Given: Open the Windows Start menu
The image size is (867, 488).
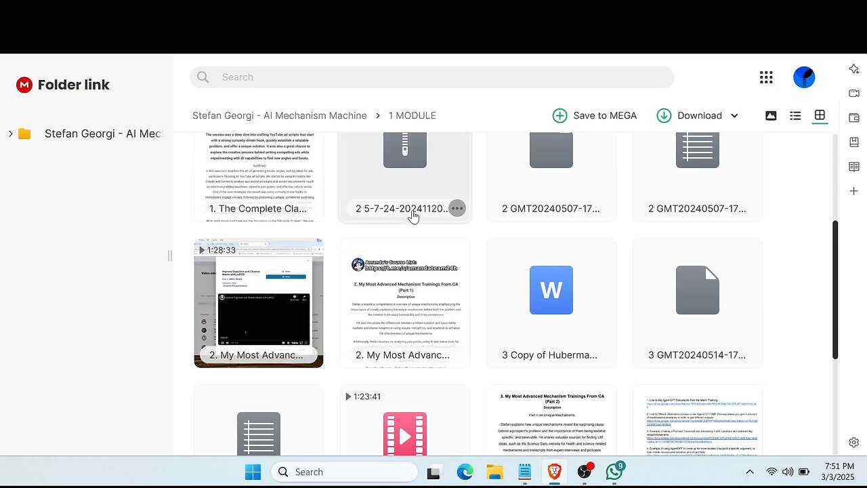Looking at the screenshot, I should click(253, 472).
